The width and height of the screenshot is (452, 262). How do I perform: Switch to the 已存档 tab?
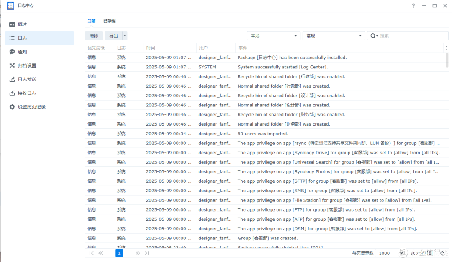pyautogui.click(x=109, y=21)
